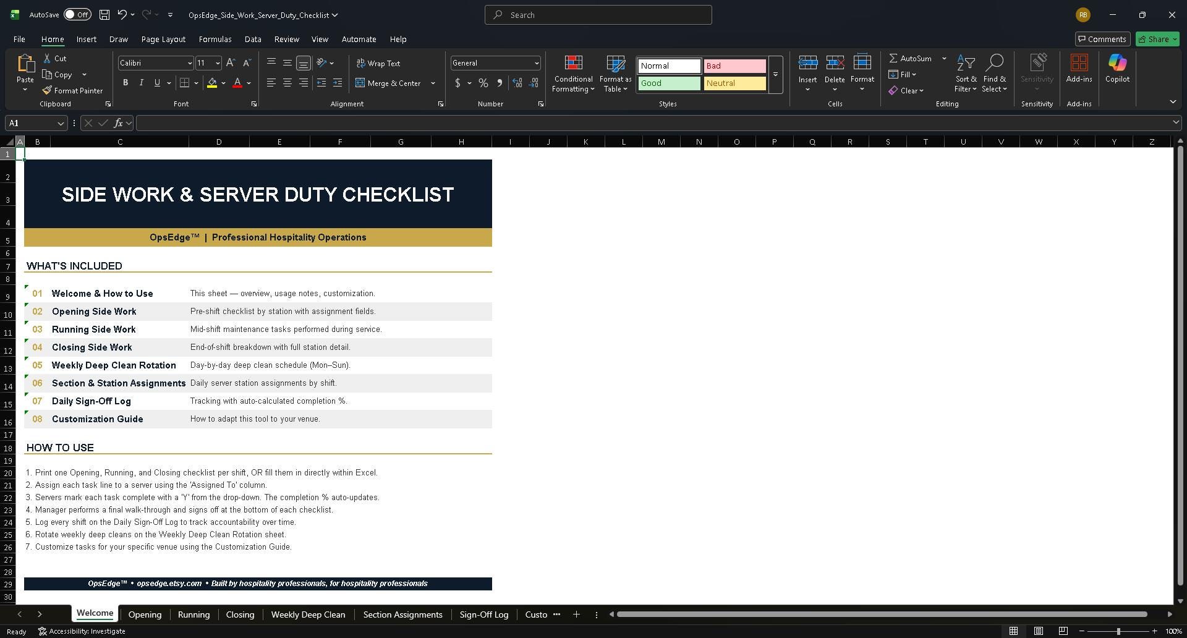Increase font size icon
Screen dimensions: 1187x638
pos(231,62)
